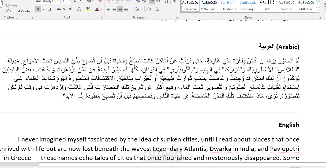Apply the Subtitle style
Screen dimensions: 326x168
[287, 6]
